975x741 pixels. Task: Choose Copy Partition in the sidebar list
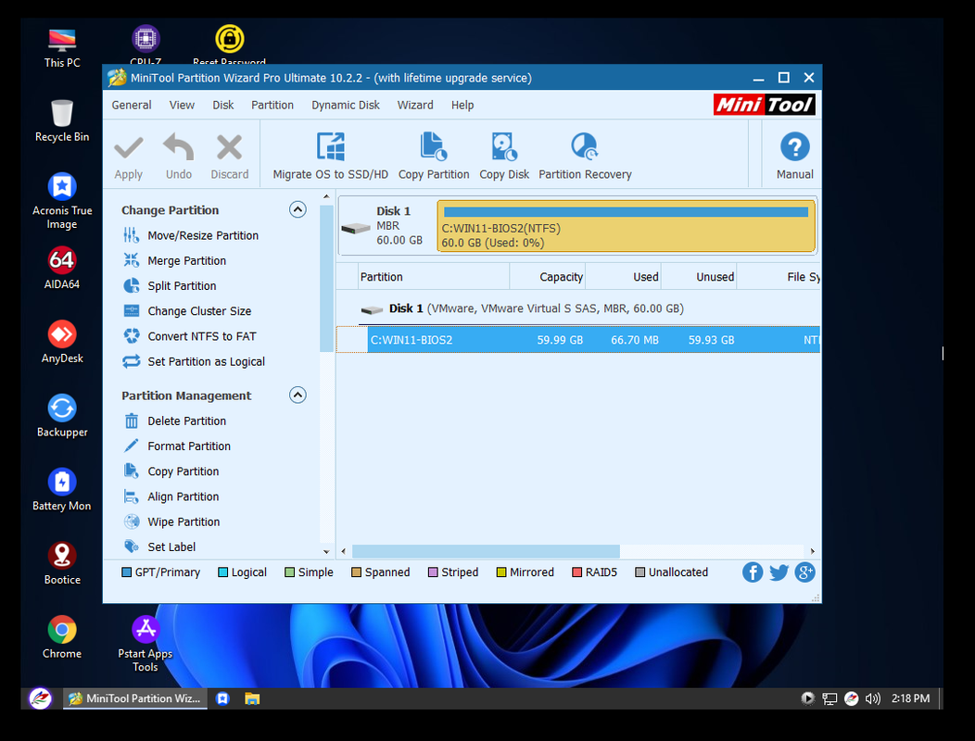(x=171, y=471)
